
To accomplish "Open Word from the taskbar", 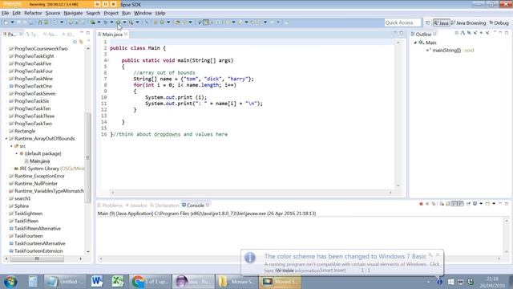I will [x=97, y=282].
